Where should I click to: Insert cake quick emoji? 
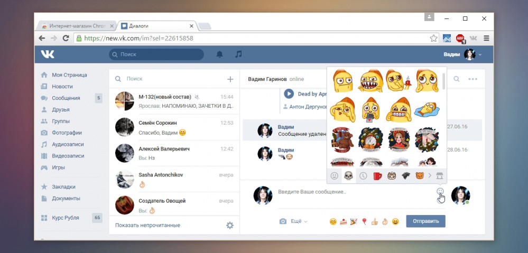coord(343,221)
